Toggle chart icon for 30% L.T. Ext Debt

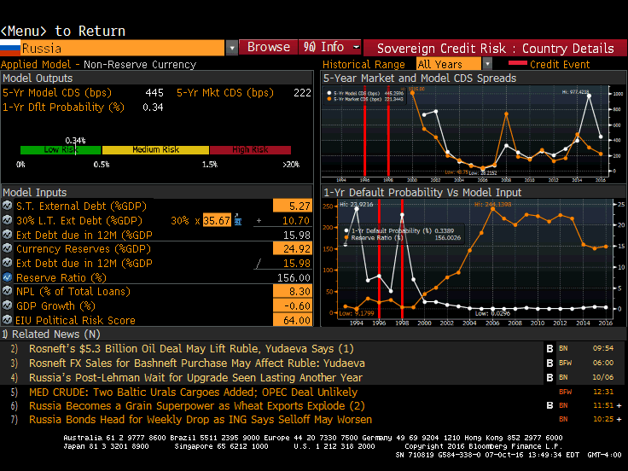(x=7, y=220)
